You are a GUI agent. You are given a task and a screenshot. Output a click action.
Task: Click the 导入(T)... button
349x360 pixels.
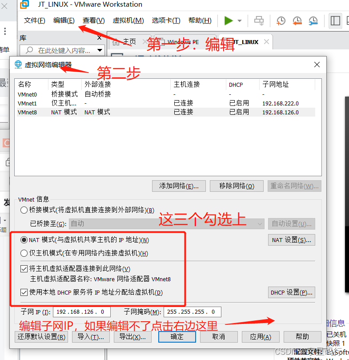coord(91,337)
